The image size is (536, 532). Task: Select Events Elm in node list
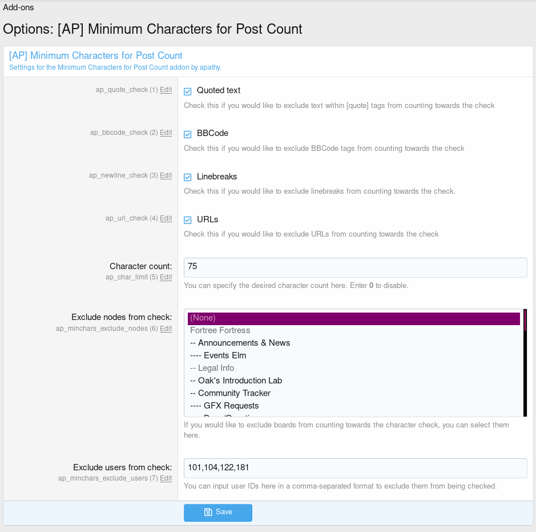tap(218, 355)
